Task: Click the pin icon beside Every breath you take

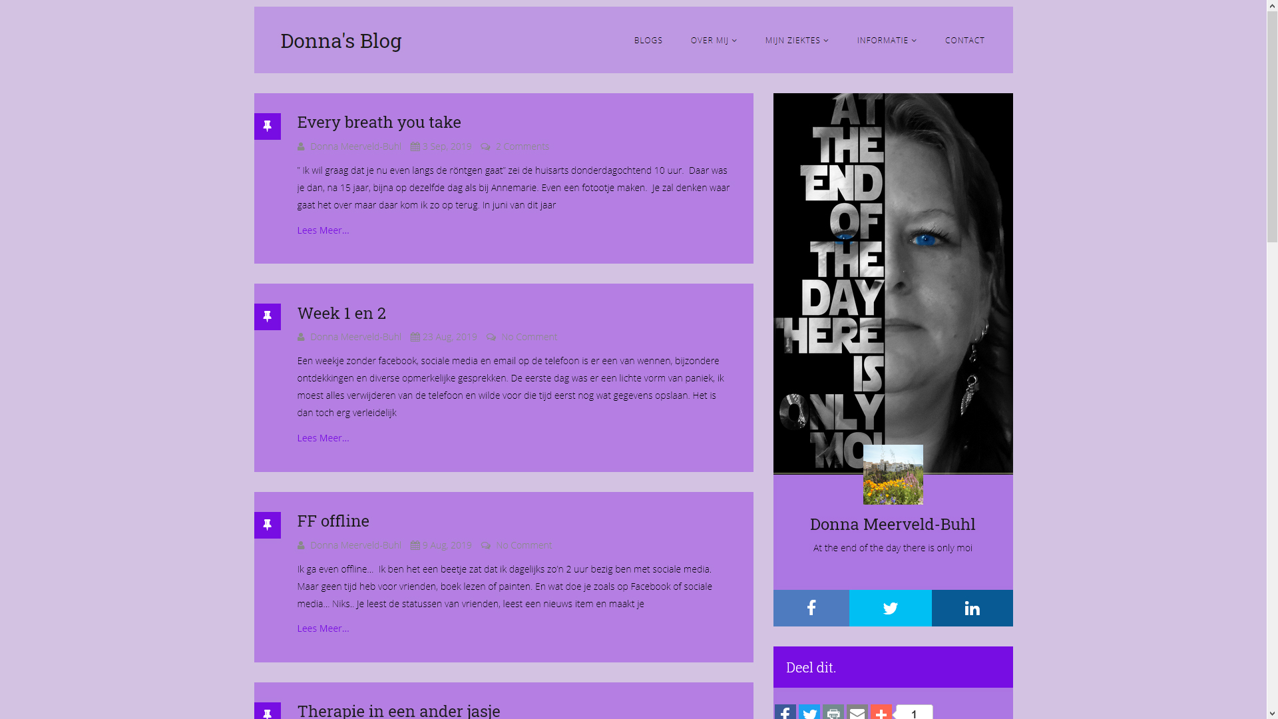Action: [268, 126]
